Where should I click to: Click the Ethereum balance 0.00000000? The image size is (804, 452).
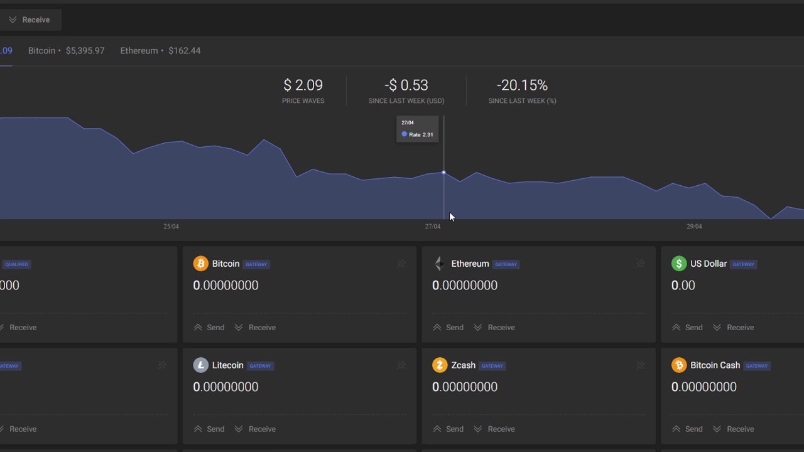coord(465,286)
